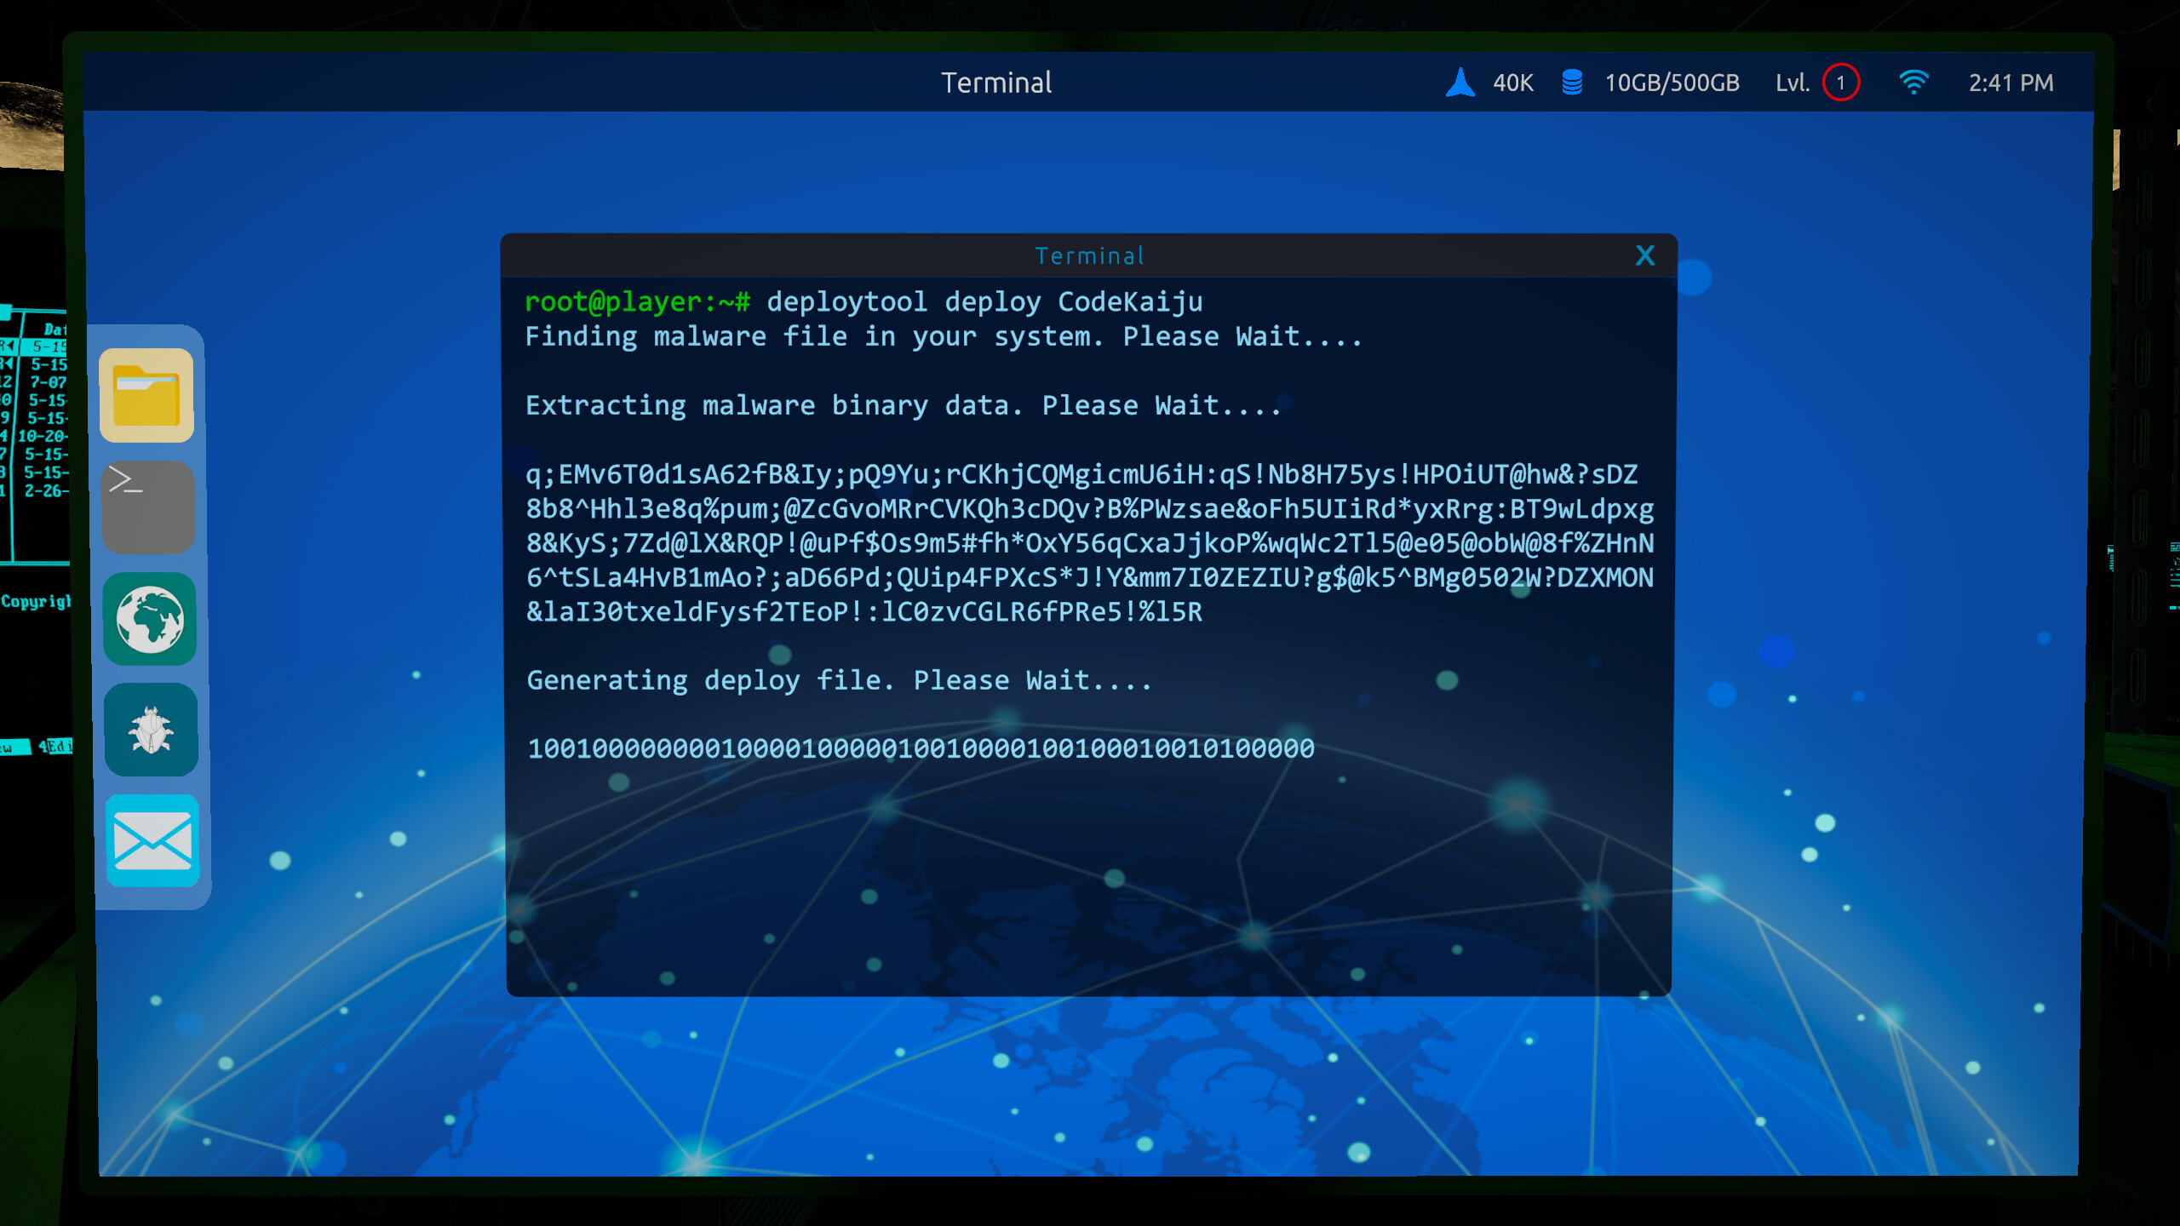Click the 2:41 PM clock display
The height and width of the screenshot is (1226, 2180).
pos(2011,82)
